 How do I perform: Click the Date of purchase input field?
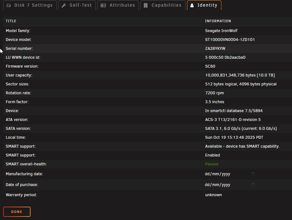tap(230, 185)
